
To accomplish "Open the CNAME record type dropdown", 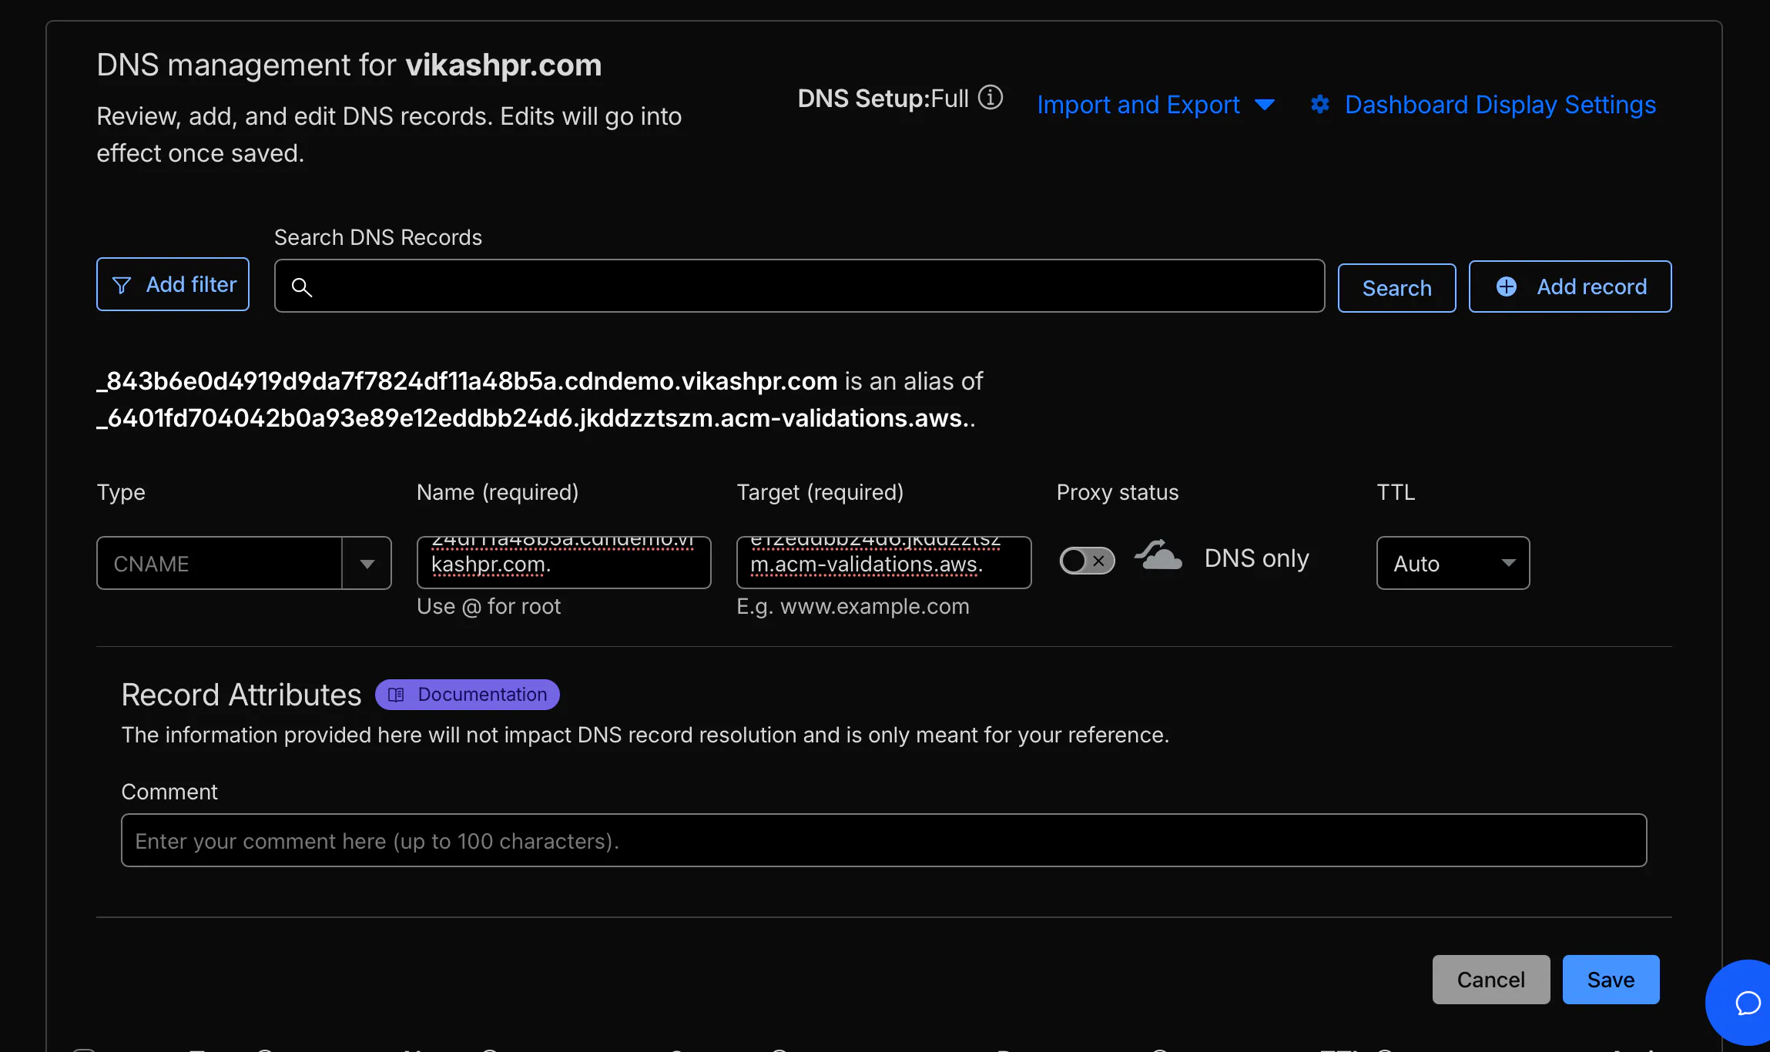I will [x=367, y=563].
